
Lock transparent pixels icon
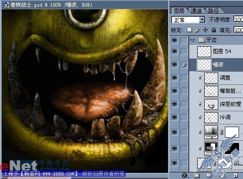tap(189, 29)
